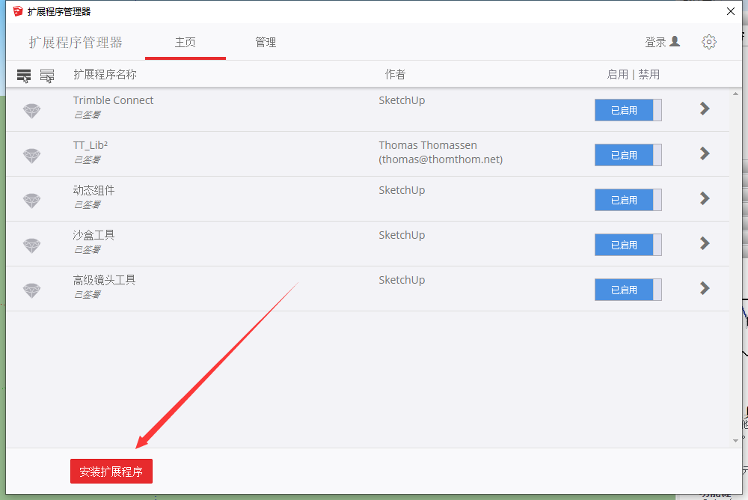Click the 已签署 label under Trimble Connect

click(x=87, y=115)
